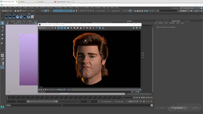Click the RGB color channels icon in frame buffer
This screenshot has width=203, height=114.
tap(55, 28)
